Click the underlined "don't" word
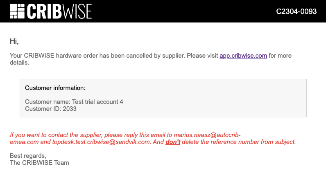This screenshot has width=326, height=175. pos(173,142)
